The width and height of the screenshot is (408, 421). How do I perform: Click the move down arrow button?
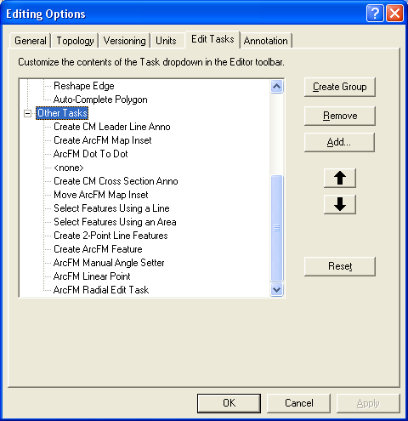pos(340,204)
